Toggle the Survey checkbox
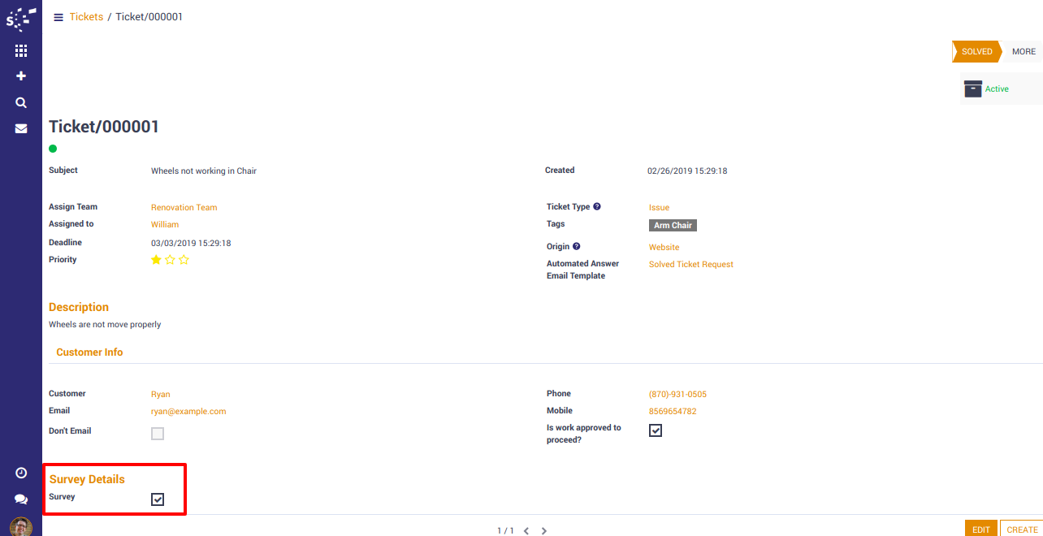 (158, 499)
